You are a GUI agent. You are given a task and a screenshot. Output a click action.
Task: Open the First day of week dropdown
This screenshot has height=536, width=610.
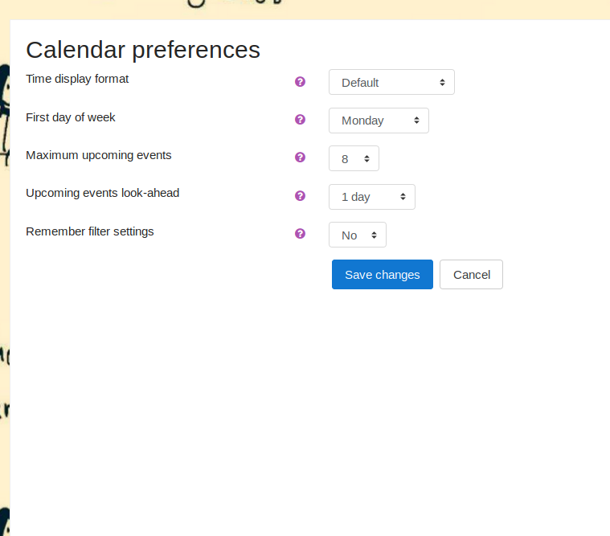pyautogui.click(x=379, y=121)
